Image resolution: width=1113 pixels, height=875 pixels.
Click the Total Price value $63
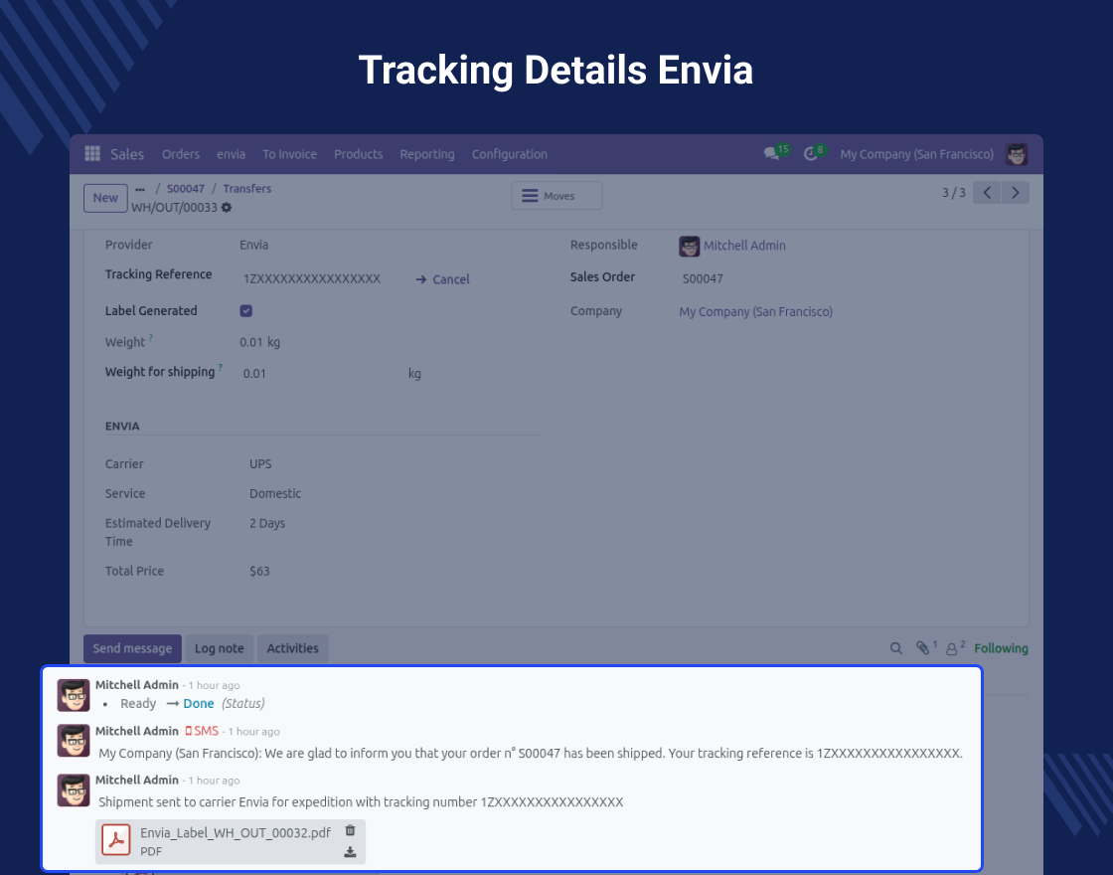(259, 571)
